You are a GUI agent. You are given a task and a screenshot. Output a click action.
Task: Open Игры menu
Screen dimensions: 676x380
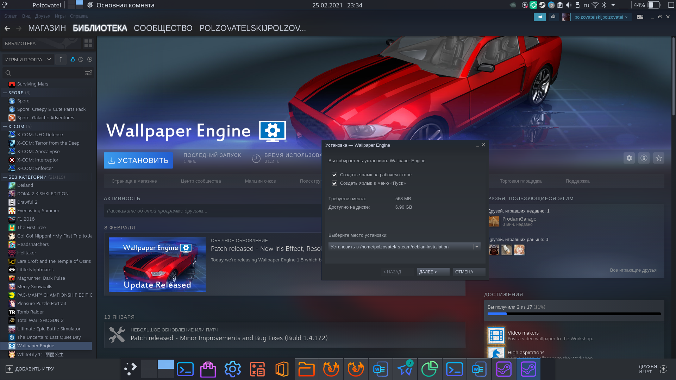60,16
